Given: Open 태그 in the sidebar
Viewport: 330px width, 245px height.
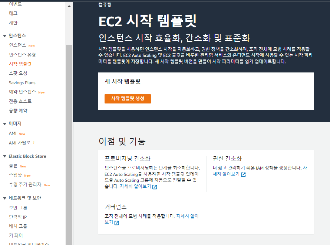Looking at the screenshot, I should coord(13,13).
